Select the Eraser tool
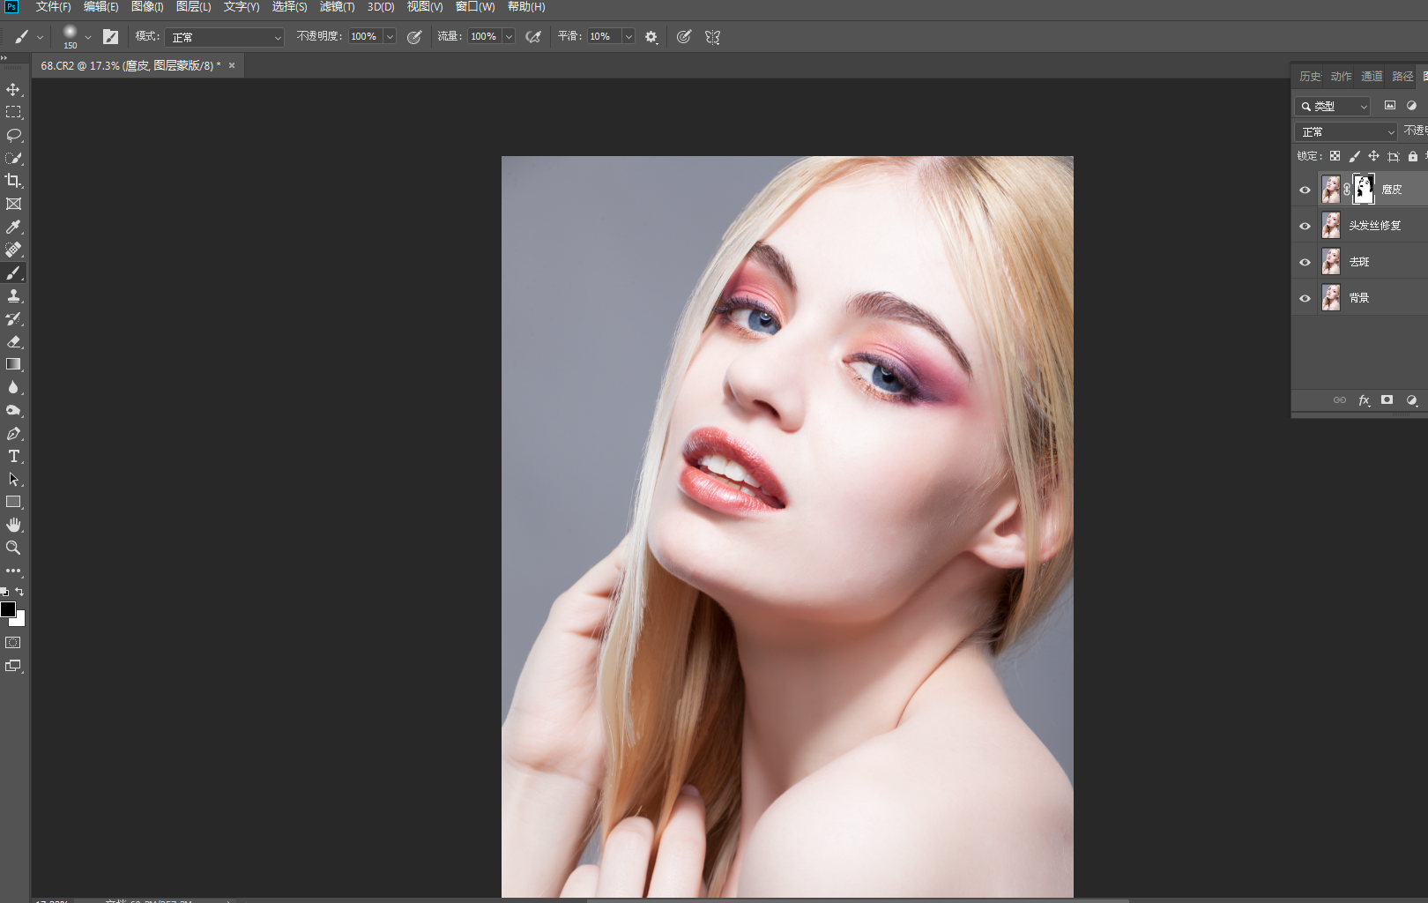Screen dimensions: 1428x903 point(13,341)
